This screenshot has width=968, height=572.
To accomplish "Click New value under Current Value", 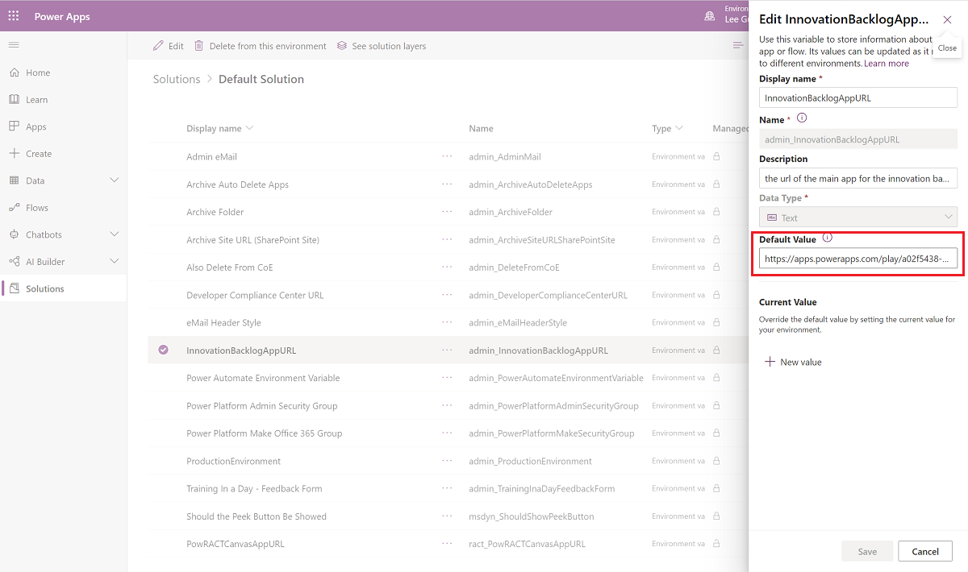I will click(x=793, y=362).
